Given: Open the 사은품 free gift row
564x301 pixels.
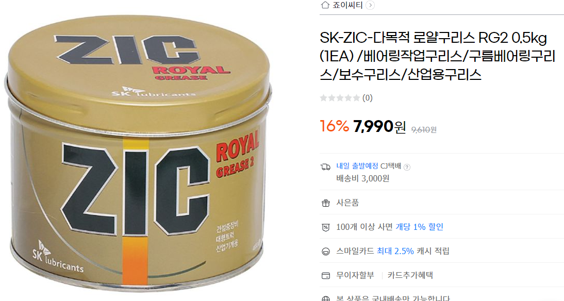Looking at the screenshot, I should 442,203.
